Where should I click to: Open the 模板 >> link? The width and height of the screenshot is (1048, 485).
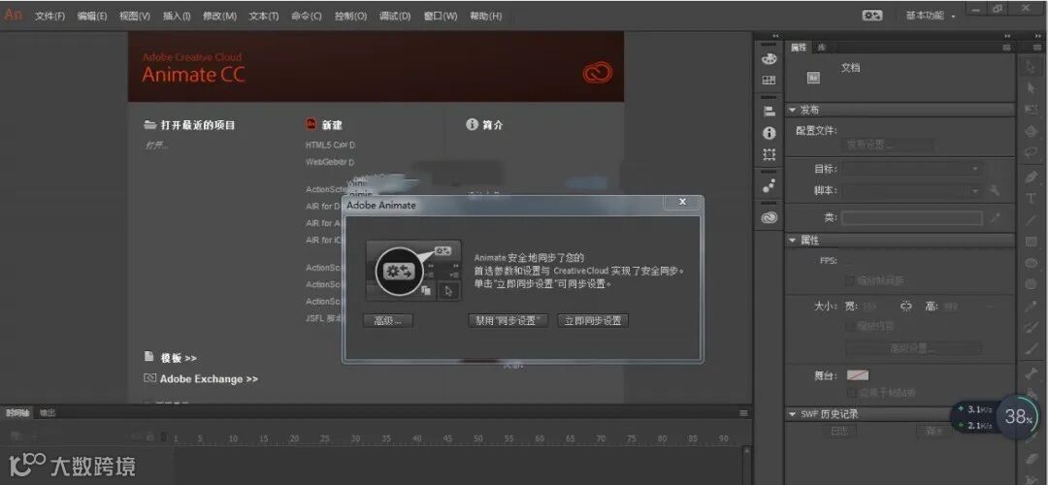pos(179,358)
